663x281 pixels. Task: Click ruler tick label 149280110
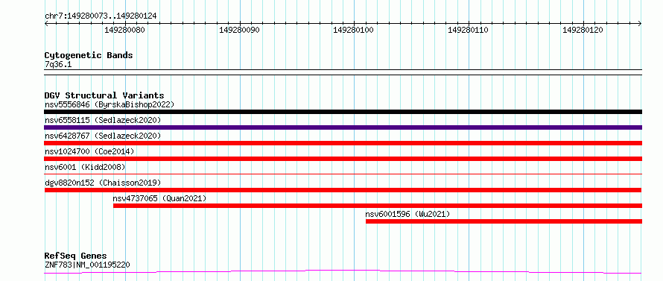(468, 30)
